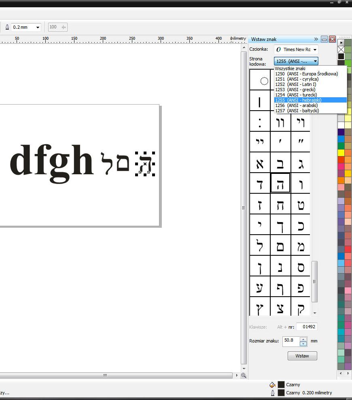Collapse docker with double-chevron icon
Viewport: 352px width, 400px height.
point(316,39)
